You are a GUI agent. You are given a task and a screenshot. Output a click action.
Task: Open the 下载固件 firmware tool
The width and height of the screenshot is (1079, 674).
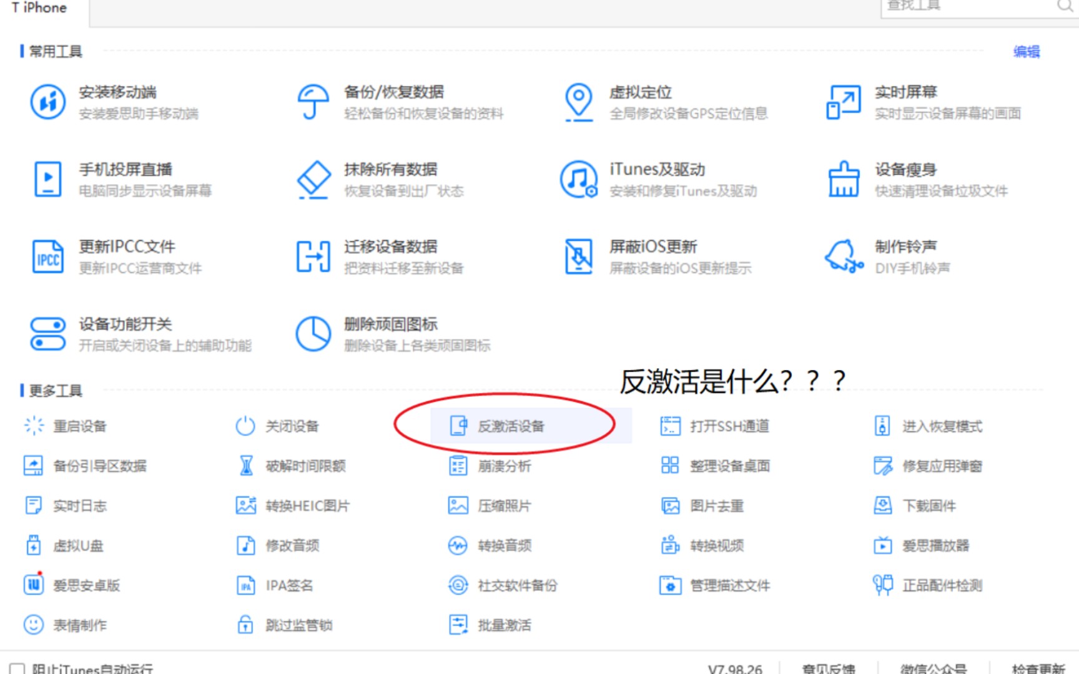click(x=915, y=506)
